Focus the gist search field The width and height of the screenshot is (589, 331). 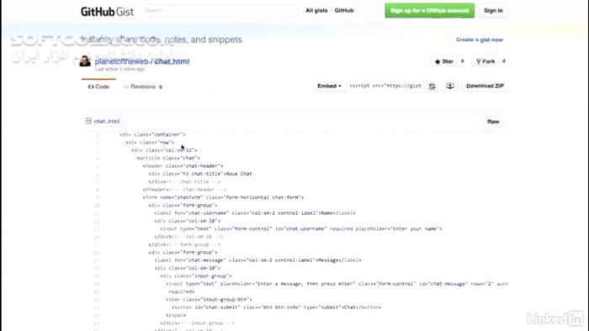(x=220, y=10)
